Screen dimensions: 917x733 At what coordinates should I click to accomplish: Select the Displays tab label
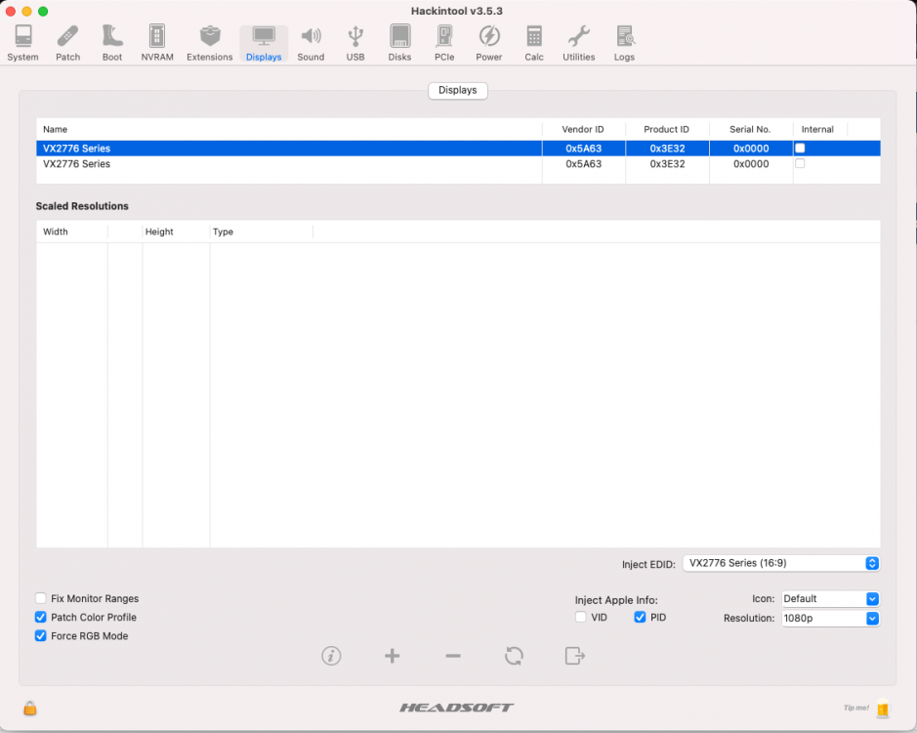458,90
